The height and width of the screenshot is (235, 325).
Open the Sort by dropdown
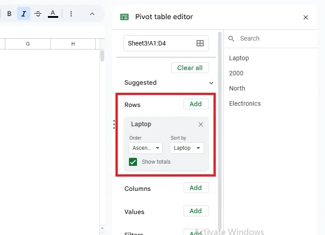pos(187,148)
